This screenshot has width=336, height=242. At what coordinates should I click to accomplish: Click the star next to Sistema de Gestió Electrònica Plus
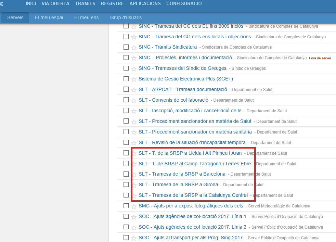pos(134,79)
